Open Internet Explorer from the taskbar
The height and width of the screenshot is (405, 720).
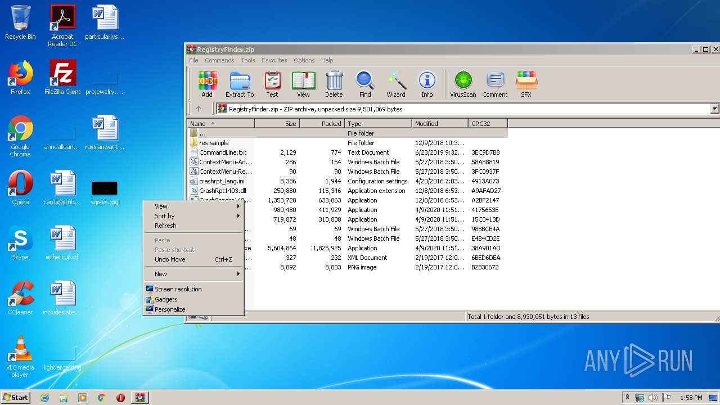click(x=45, y=398)
